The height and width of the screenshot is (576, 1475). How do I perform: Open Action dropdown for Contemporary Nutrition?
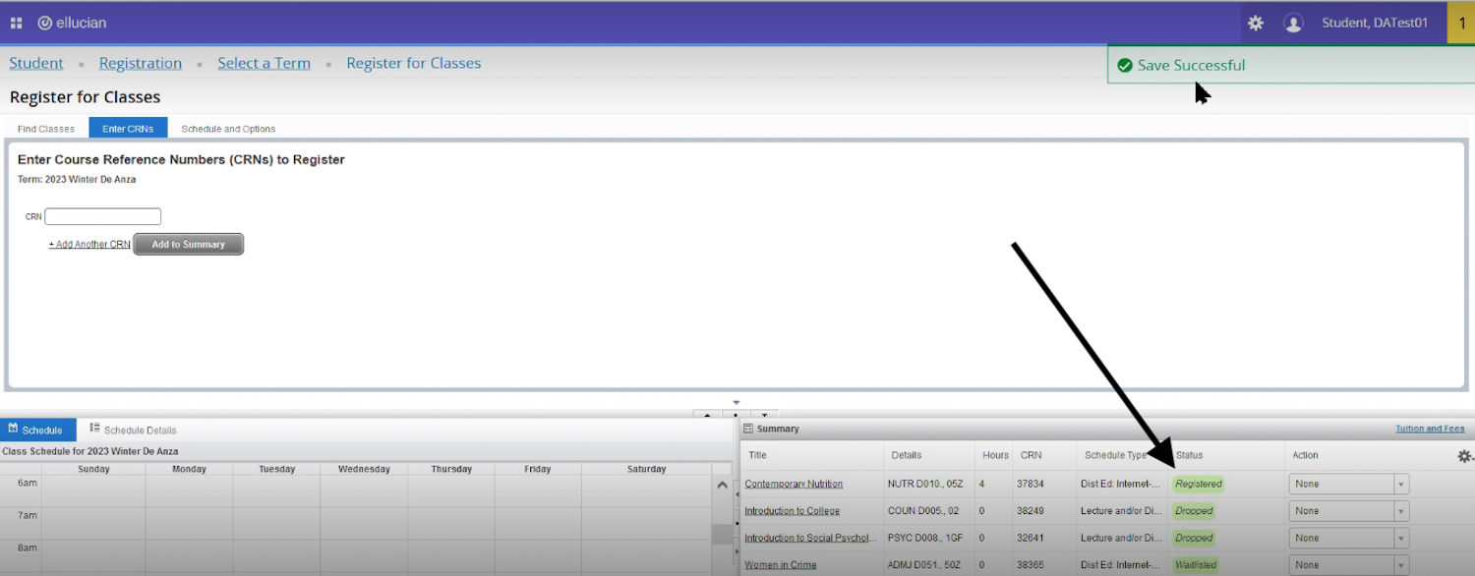click(1348, 484)
